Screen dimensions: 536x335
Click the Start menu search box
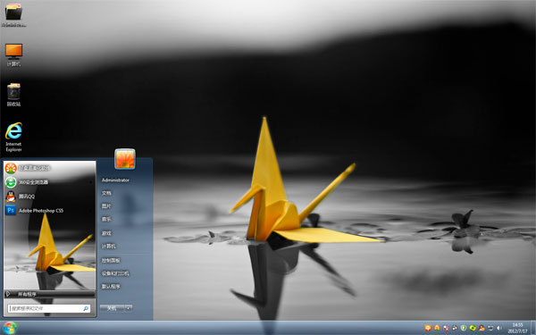point(49,308)
